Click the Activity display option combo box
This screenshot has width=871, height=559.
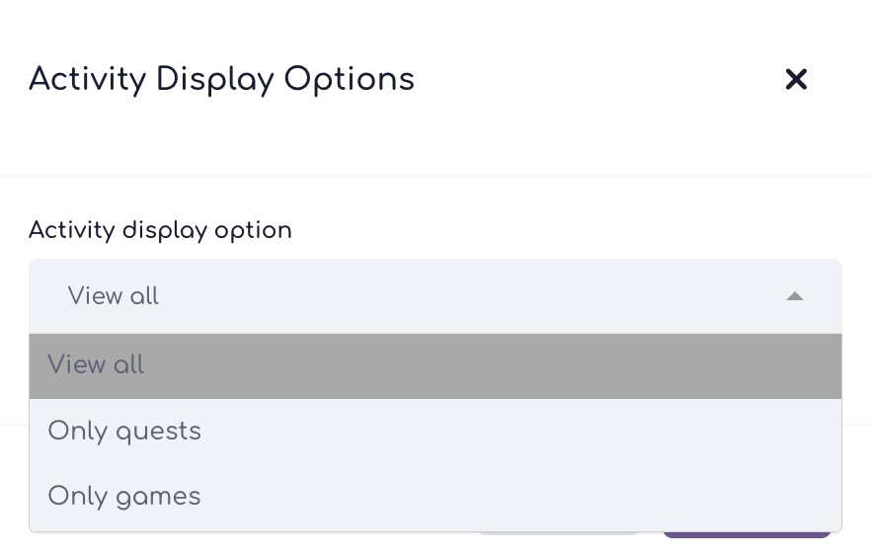coord(435,296)
